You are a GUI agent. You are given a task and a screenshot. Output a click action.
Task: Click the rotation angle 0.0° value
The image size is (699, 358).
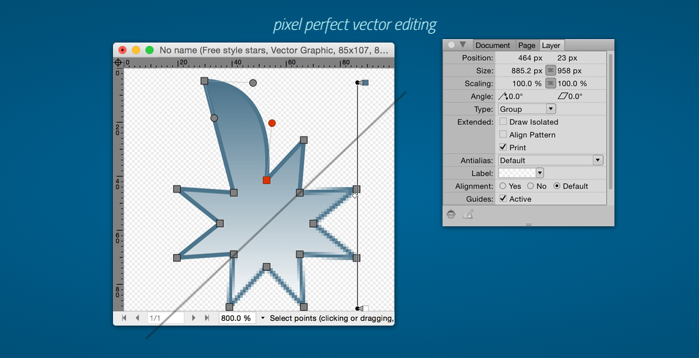pyautogui.click(x=516, y=96)
